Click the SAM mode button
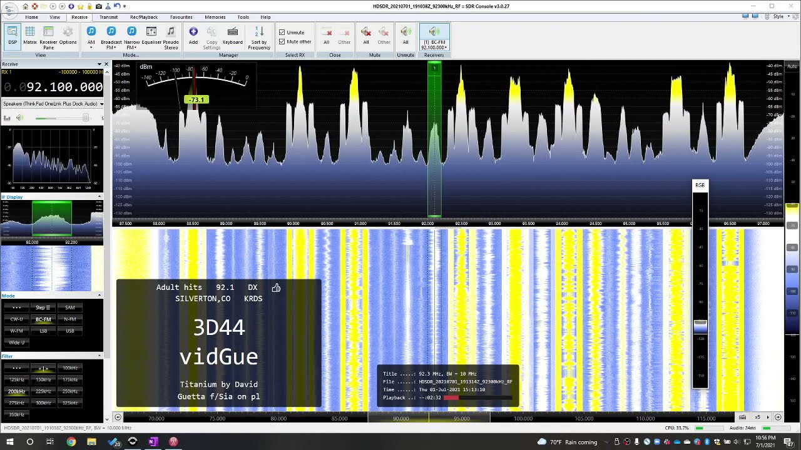The image size is (801, 450). (x=69, y=307)
